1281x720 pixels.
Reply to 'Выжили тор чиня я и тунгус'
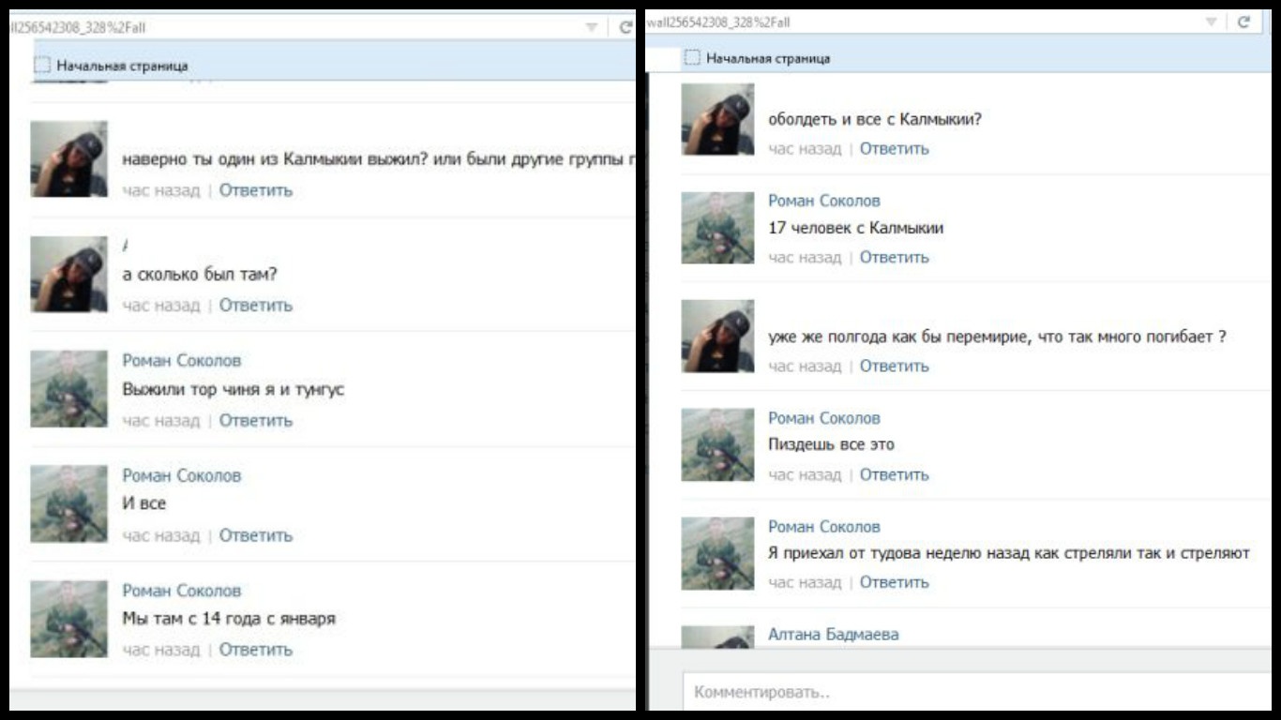tap(255, 421)
